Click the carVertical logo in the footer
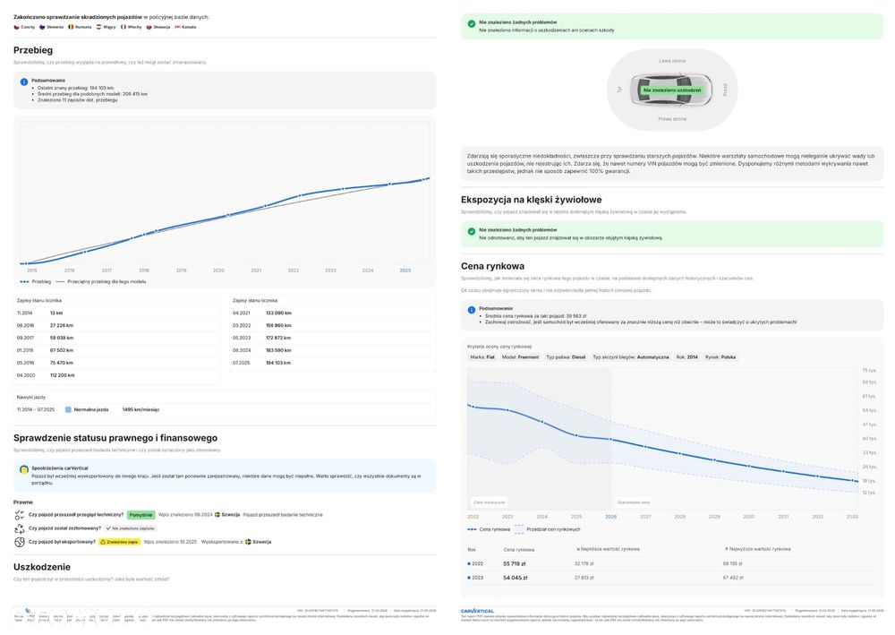The width and height of the screenshot is (895, 635). point(477,611)
